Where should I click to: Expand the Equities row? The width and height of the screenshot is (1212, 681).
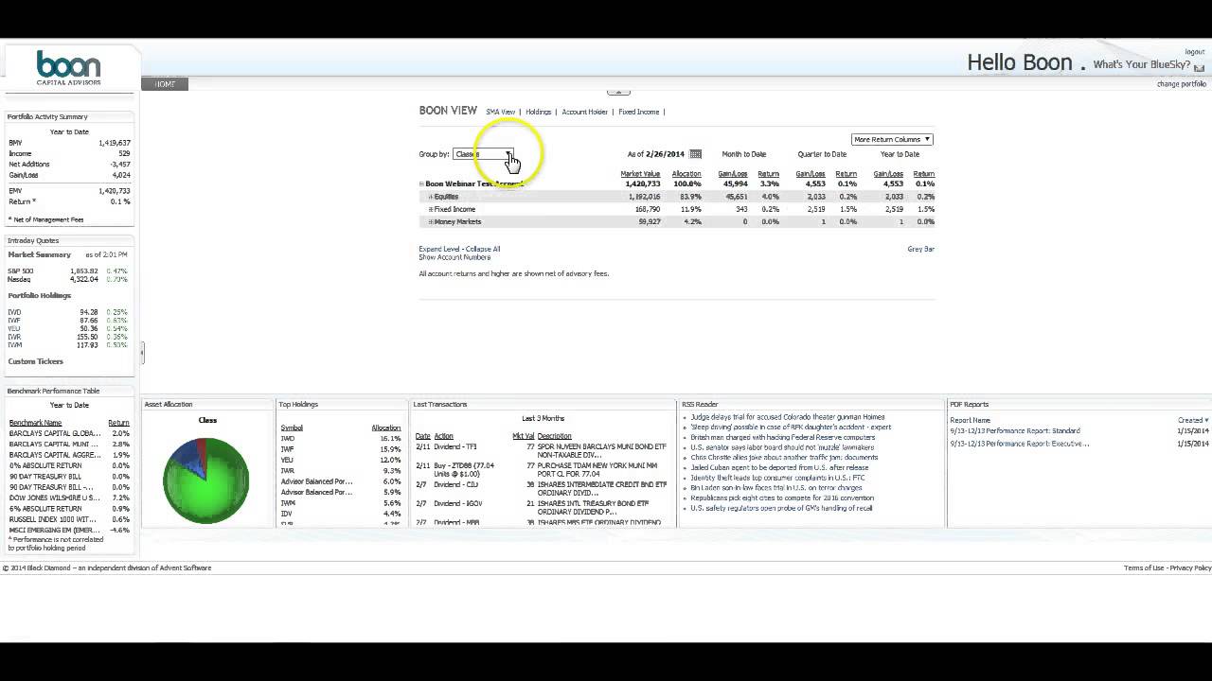coord(431,197)
